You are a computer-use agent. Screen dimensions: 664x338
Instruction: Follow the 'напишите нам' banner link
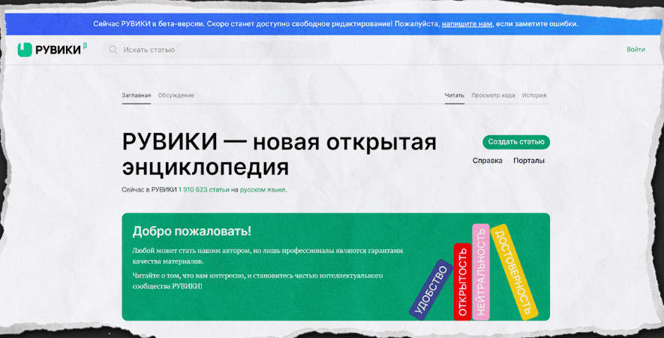467,24
